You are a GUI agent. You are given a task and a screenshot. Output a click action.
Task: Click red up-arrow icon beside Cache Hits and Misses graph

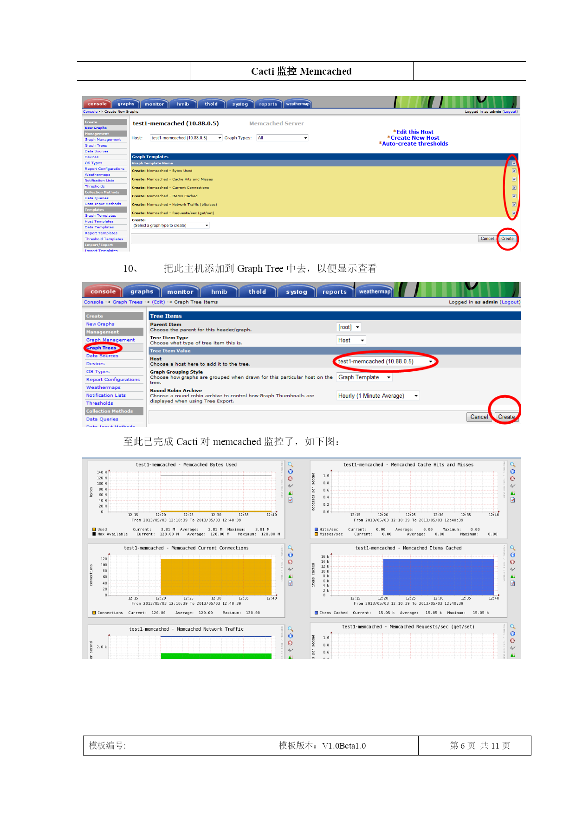point(513,478)
